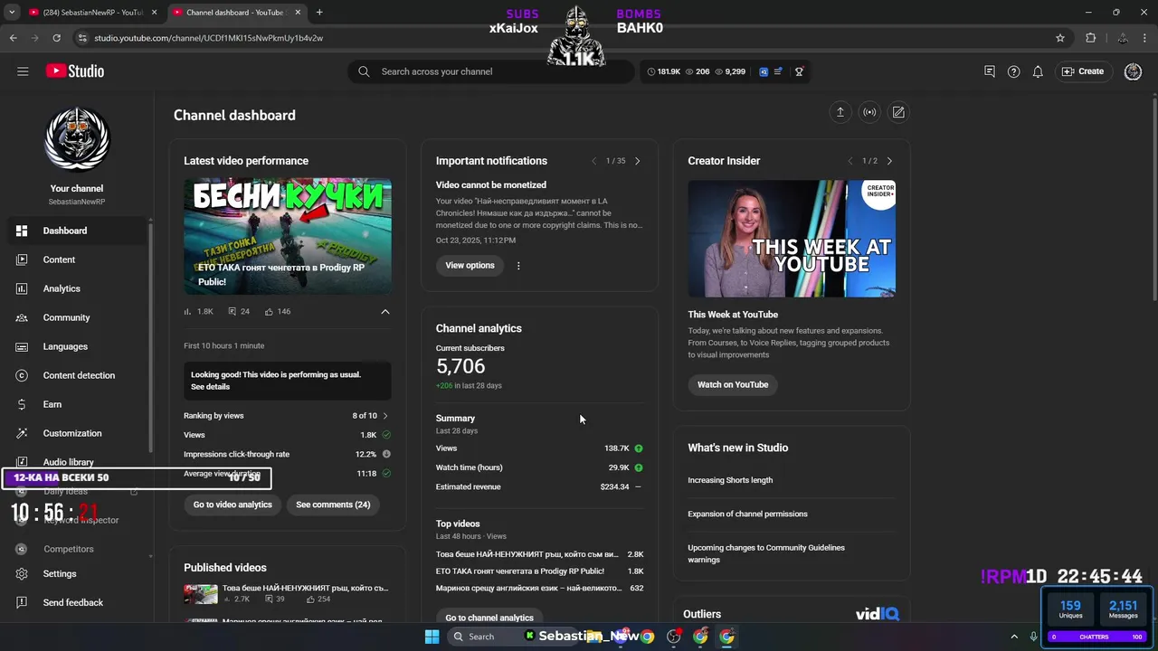This screenshot has height=651, width=1158.
Task: Click the Create button
Action: click(x=1083, y=71)
